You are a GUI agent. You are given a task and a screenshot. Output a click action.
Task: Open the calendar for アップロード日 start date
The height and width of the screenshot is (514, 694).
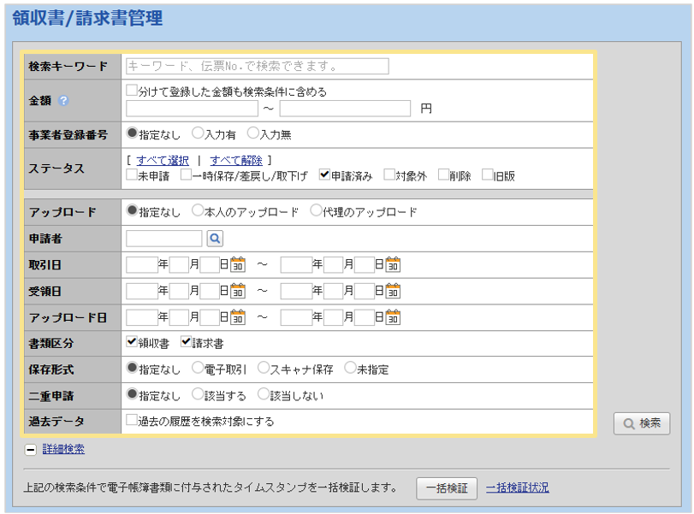click(x=238, y=317)
